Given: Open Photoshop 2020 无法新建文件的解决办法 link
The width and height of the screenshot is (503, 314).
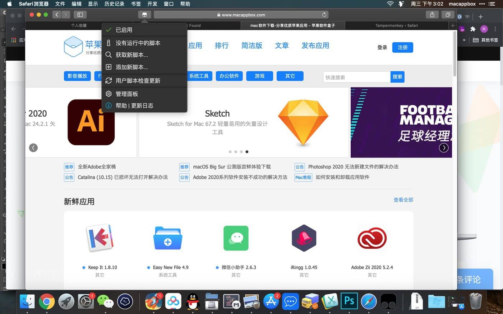Looking at the screenshot, I should (x=353, y=167).
